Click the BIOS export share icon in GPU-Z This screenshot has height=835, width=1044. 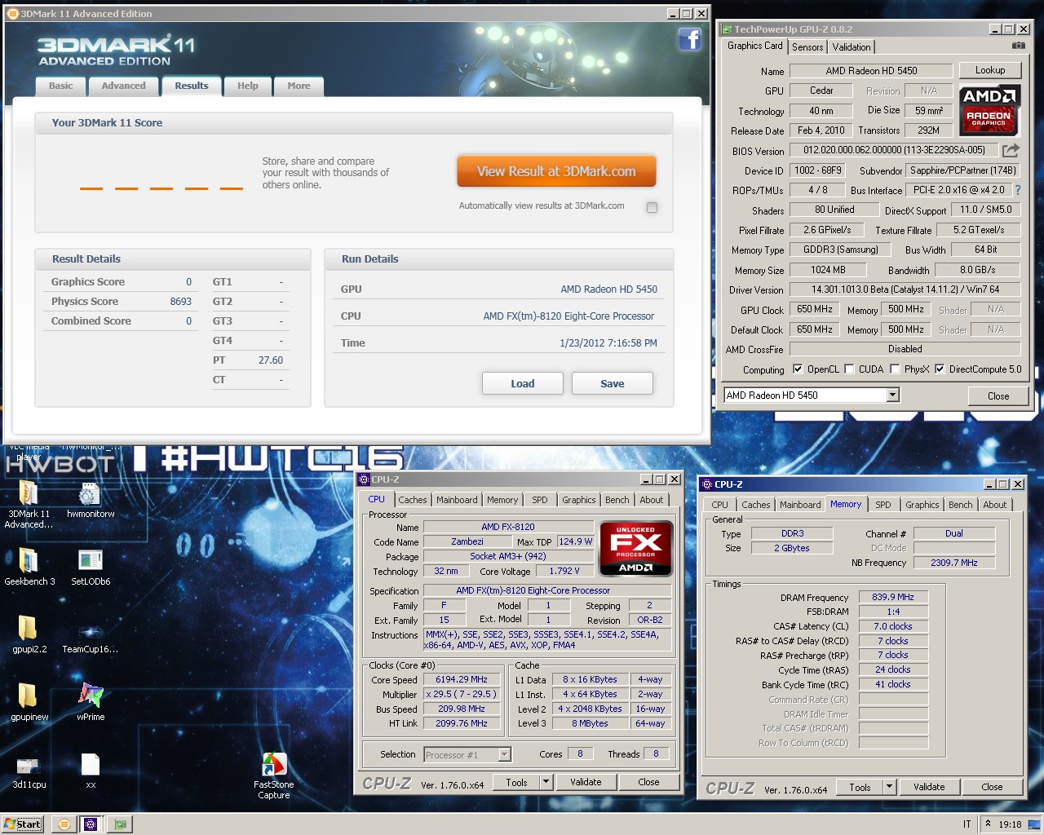click(x=1011, y=150)
